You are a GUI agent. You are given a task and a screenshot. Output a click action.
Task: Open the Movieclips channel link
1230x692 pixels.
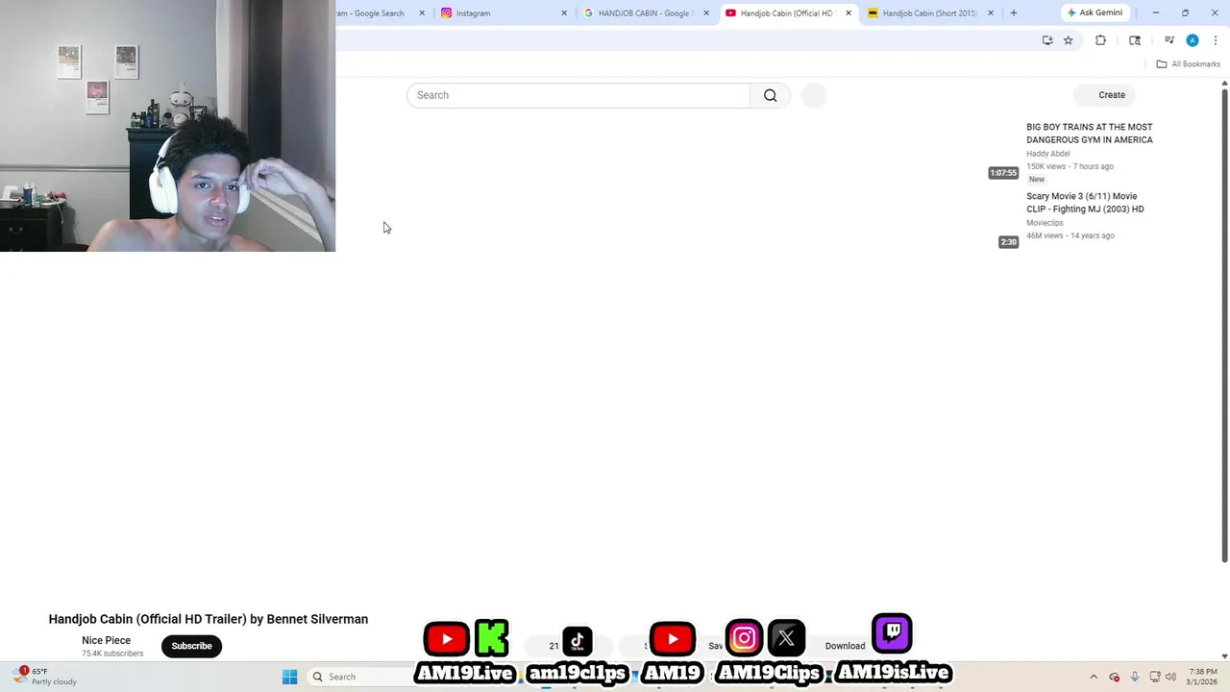[x=1045, y=223]
